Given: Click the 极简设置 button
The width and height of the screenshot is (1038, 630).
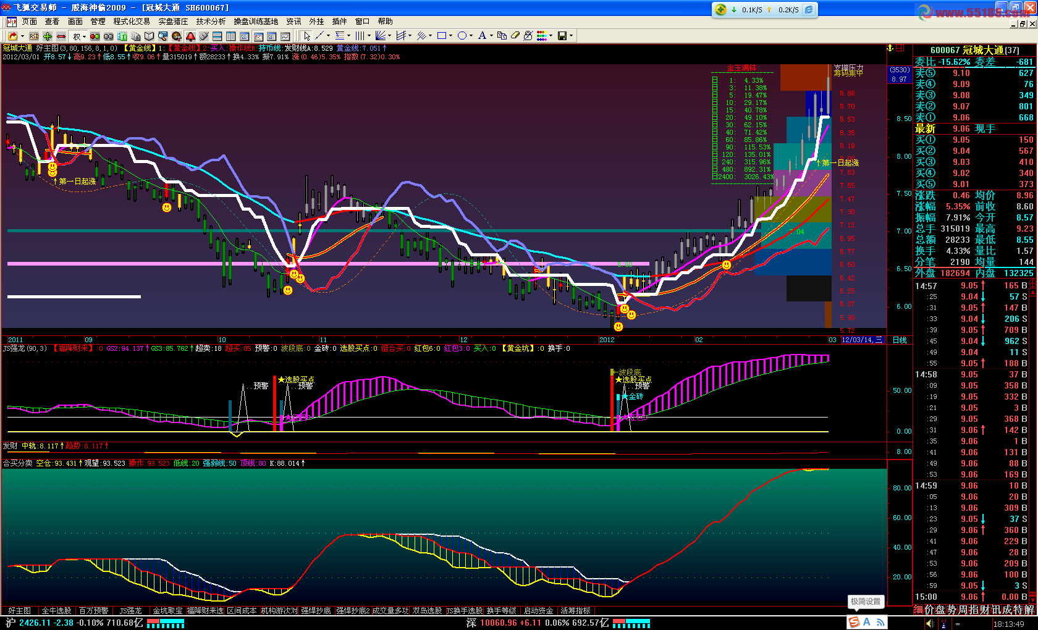Looking at the screenshot, I should pyautogui.click(x=866, y=601).
